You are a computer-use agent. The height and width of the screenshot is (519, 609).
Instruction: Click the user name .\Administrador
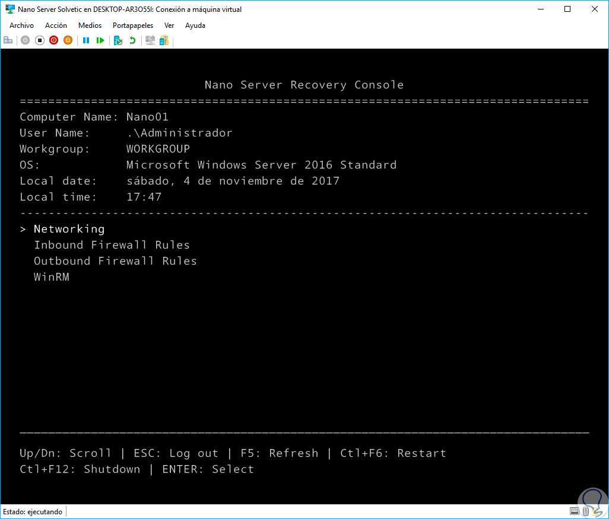click(x=179, y=133)
